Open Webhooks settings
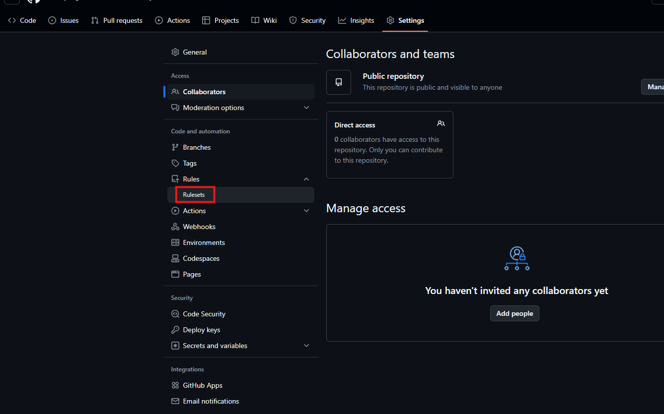Image resolution: width=664 pixels, height=414 pixels. click(x=241, y=227)
